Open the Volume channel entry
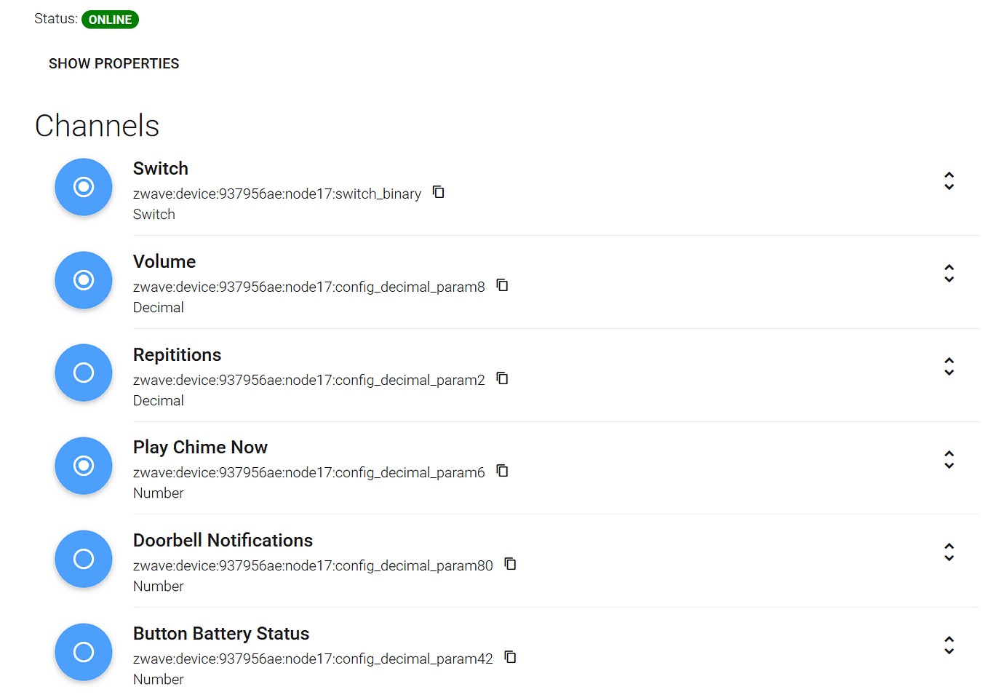The image size is (1004, 700). (x=164, y=261)
